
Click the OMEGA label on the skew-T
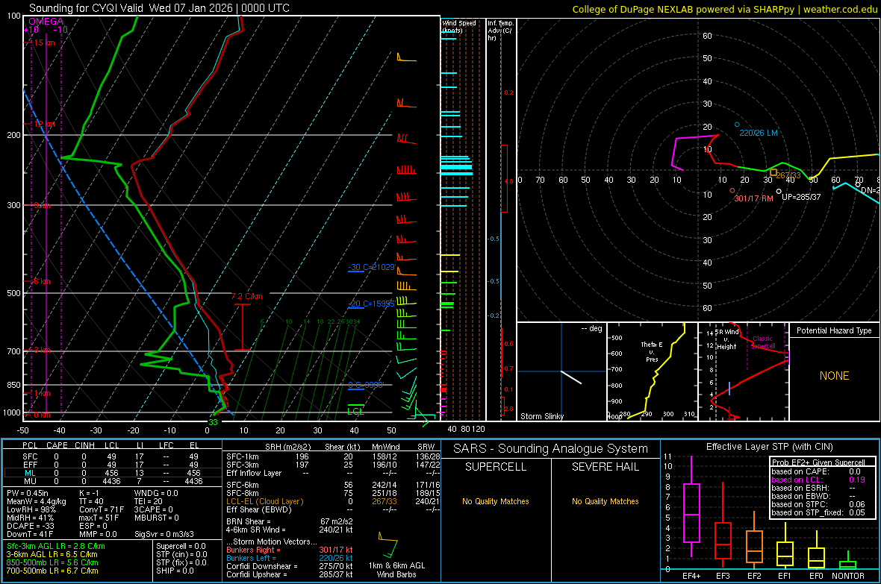click(46, 22)
